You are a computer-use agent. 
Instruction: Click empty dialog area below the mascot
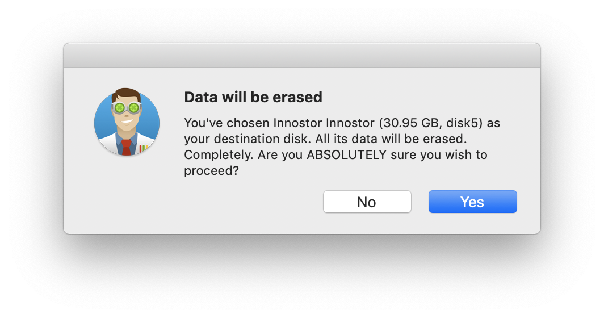[127, 199]
